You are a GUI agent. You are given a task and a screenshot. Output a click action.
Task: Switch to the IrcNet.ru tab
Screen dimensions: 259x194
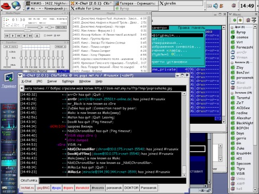pyautogui.click(x=27, y=188)
